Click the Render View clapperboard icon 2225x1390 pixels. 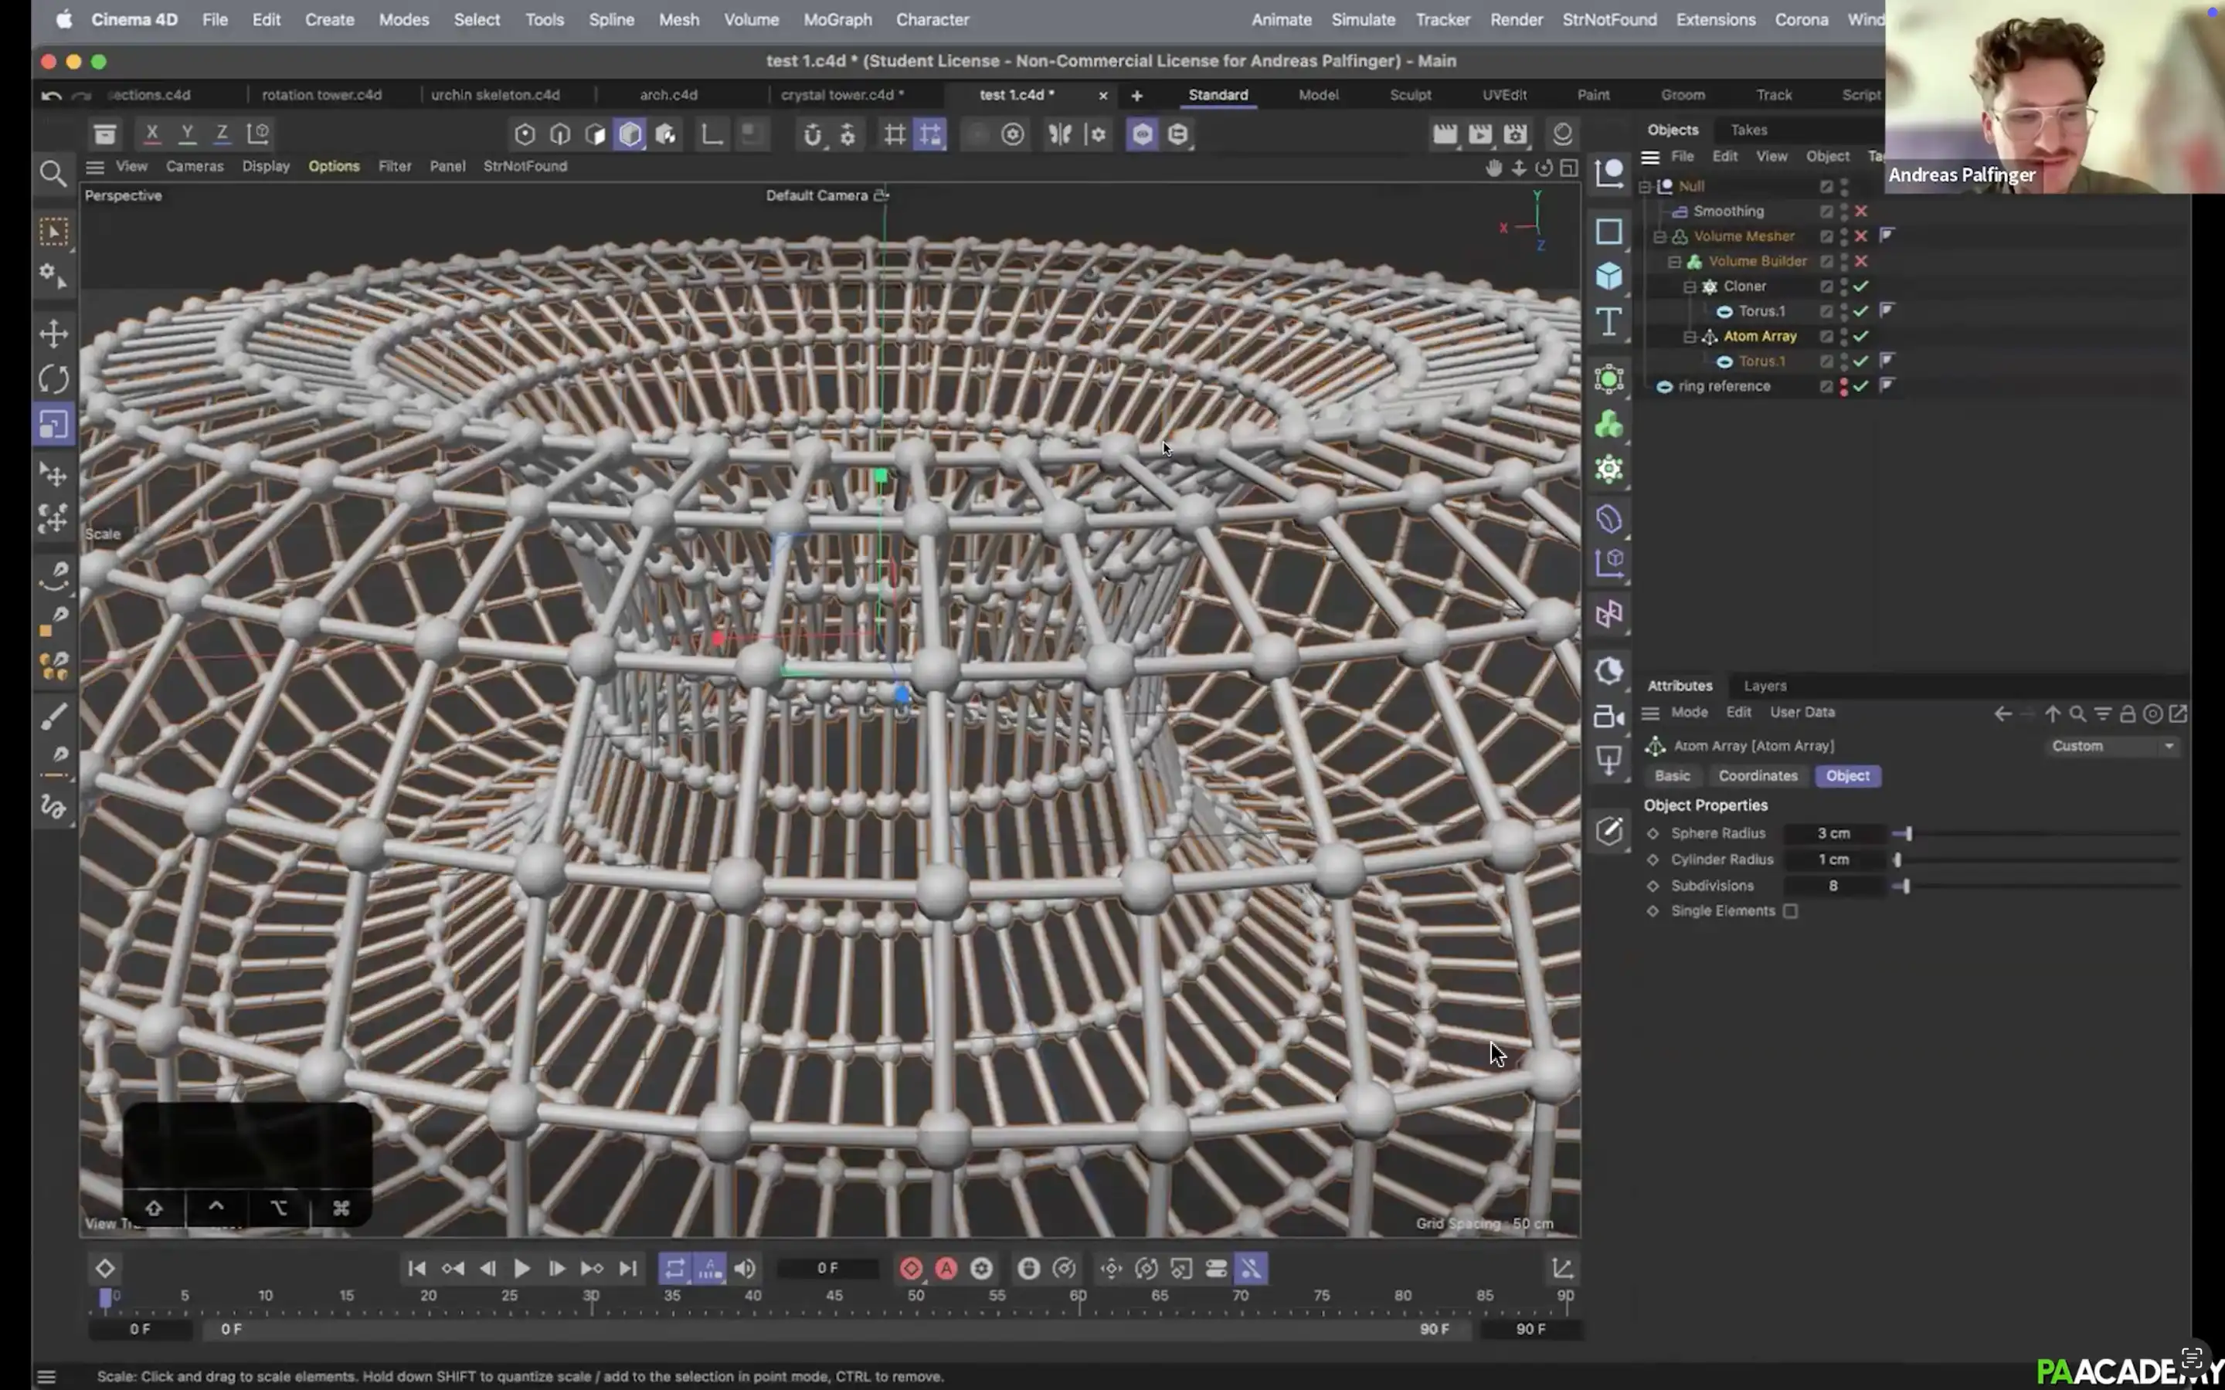[1445, 134]
